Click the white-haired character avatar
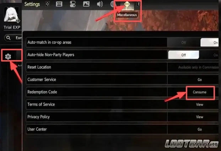Image resolution: width=221 pixels, height=151 pixels. [12, 15]
